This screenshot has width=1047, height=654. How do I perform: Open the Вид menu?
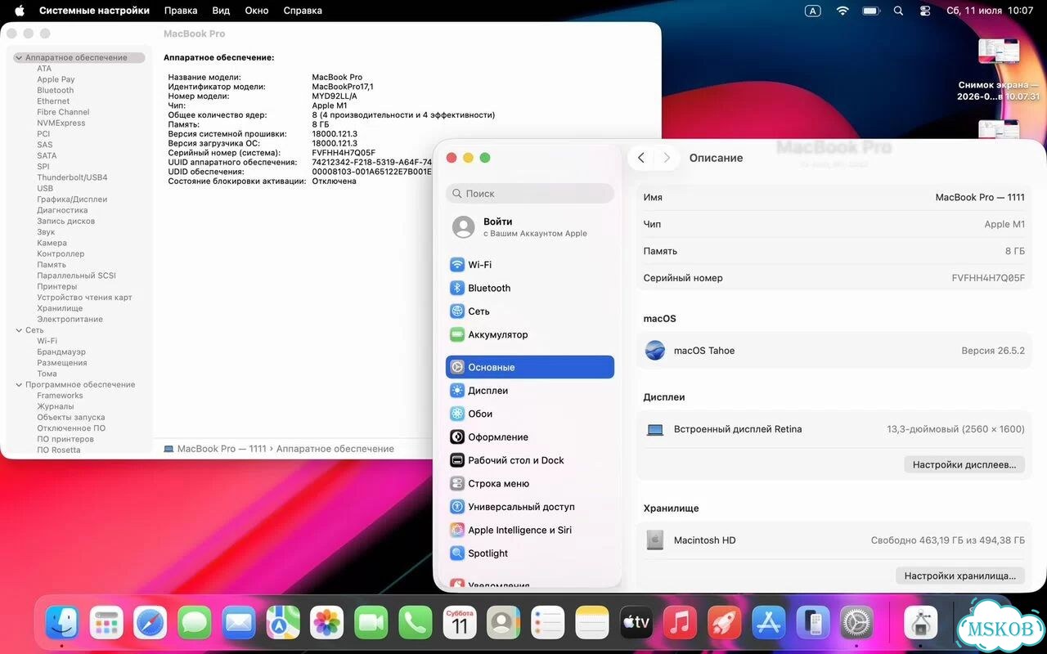point(221,11)
